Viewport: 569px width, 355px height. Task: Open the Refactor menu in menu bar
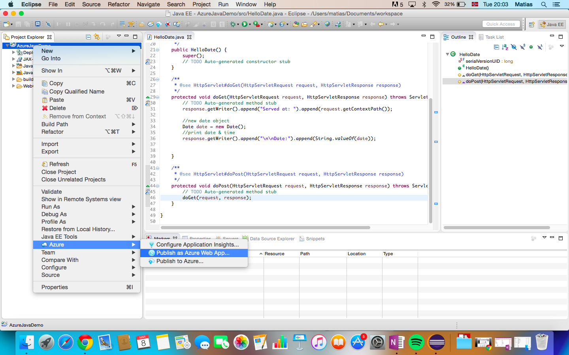(x=119, y=4)
